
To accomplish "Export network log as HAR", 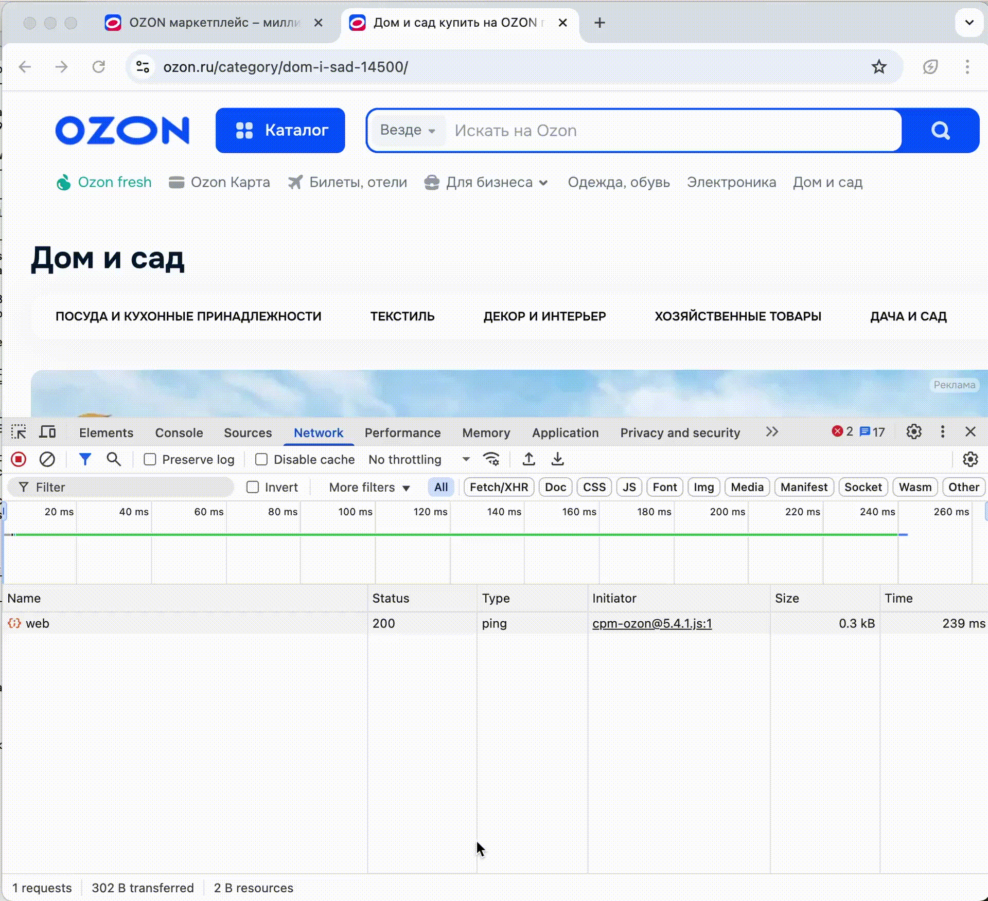I will pyautogui.click(x=557, y=459).
